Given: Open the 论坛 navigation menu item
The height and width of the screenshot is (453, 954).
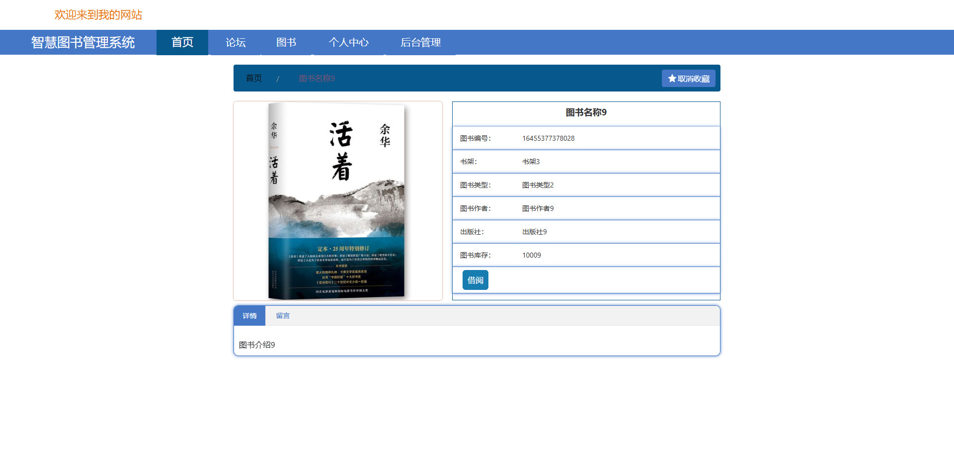Looking at the screenshot, I should pyautogui.click(x=236, y=42).
